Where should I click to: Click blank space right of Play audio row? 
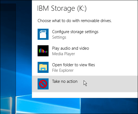(113, 51)
